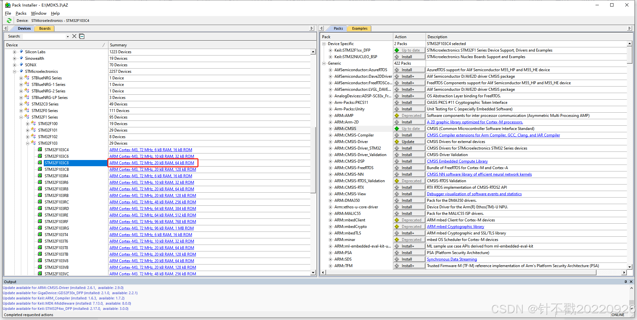Screen dimensions: 637x320
Task: Collapse the STM32F103 family node
Action: (x=27, y=143)
